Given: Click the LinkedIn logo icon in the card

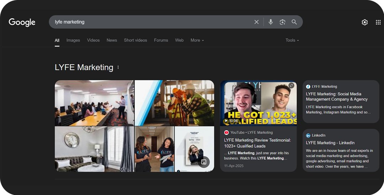Looking at the screenshot, I should click(x=308, y=135).
